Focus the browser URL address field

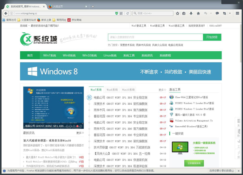64,13
